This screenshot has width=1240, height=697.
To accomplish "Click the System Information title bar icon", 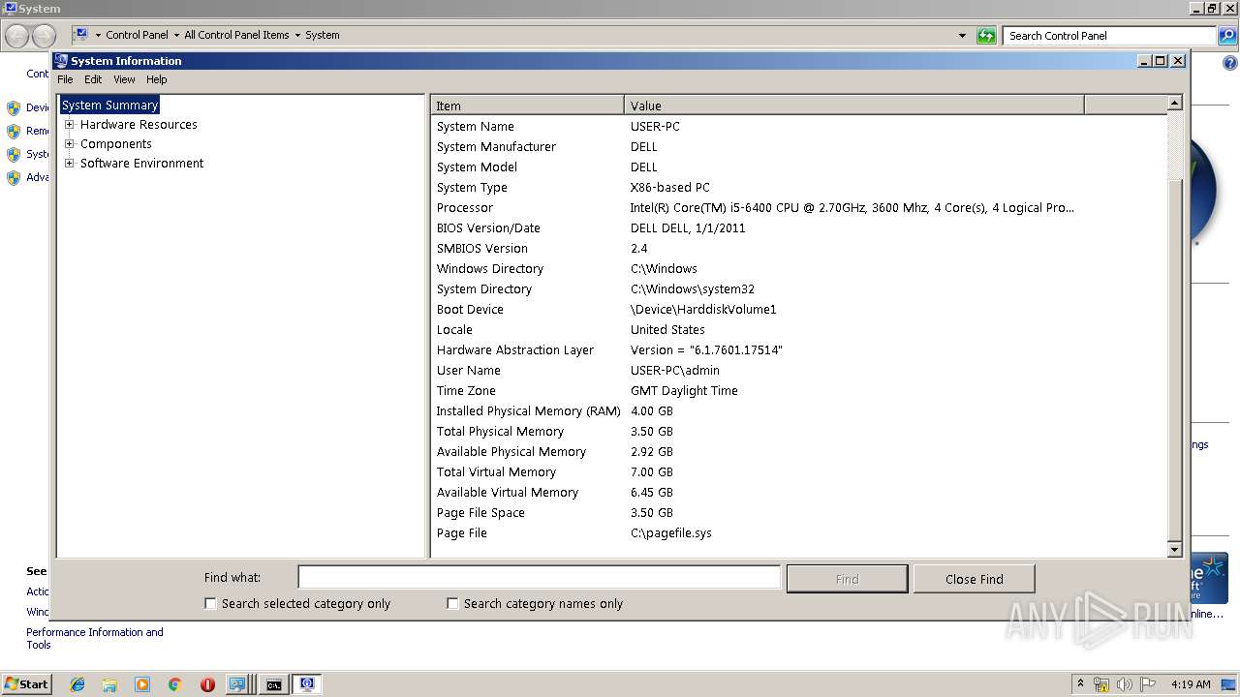I will [x=61, y=60].
